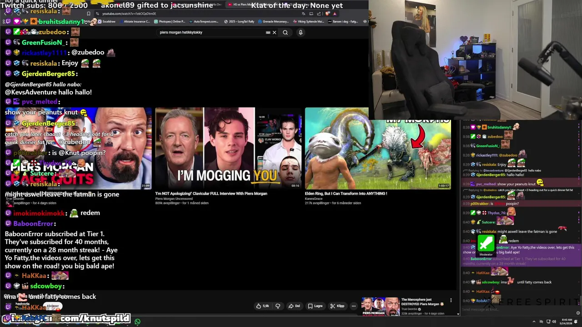Click username Sutcere in Twitch chat
582x327 pixels.
click(488, 222)
